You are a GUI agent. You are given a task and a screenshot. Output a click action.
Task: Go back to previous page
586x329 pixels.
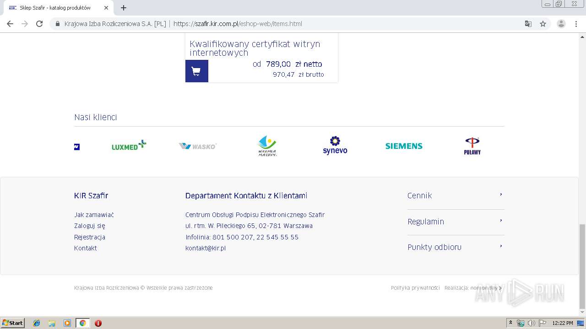pyautogui.click(x=10, y=24)
